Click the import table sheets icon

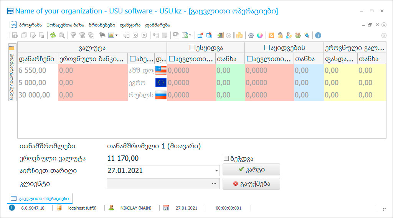click(x=176, y=35)
